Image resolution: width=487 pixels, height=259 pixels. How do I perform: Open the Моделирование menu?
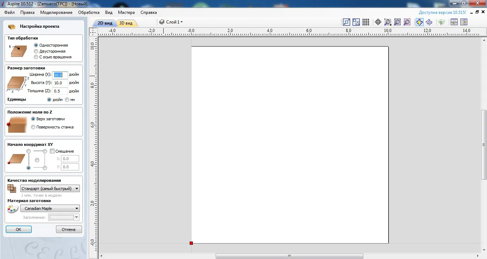click(56, 12)
